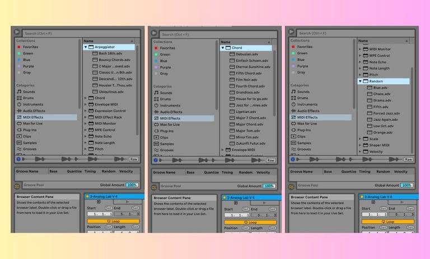The image size is (430, 259).
Task: Toggle orange Loop switch in Random panel
Action: [x=388, y=221]
